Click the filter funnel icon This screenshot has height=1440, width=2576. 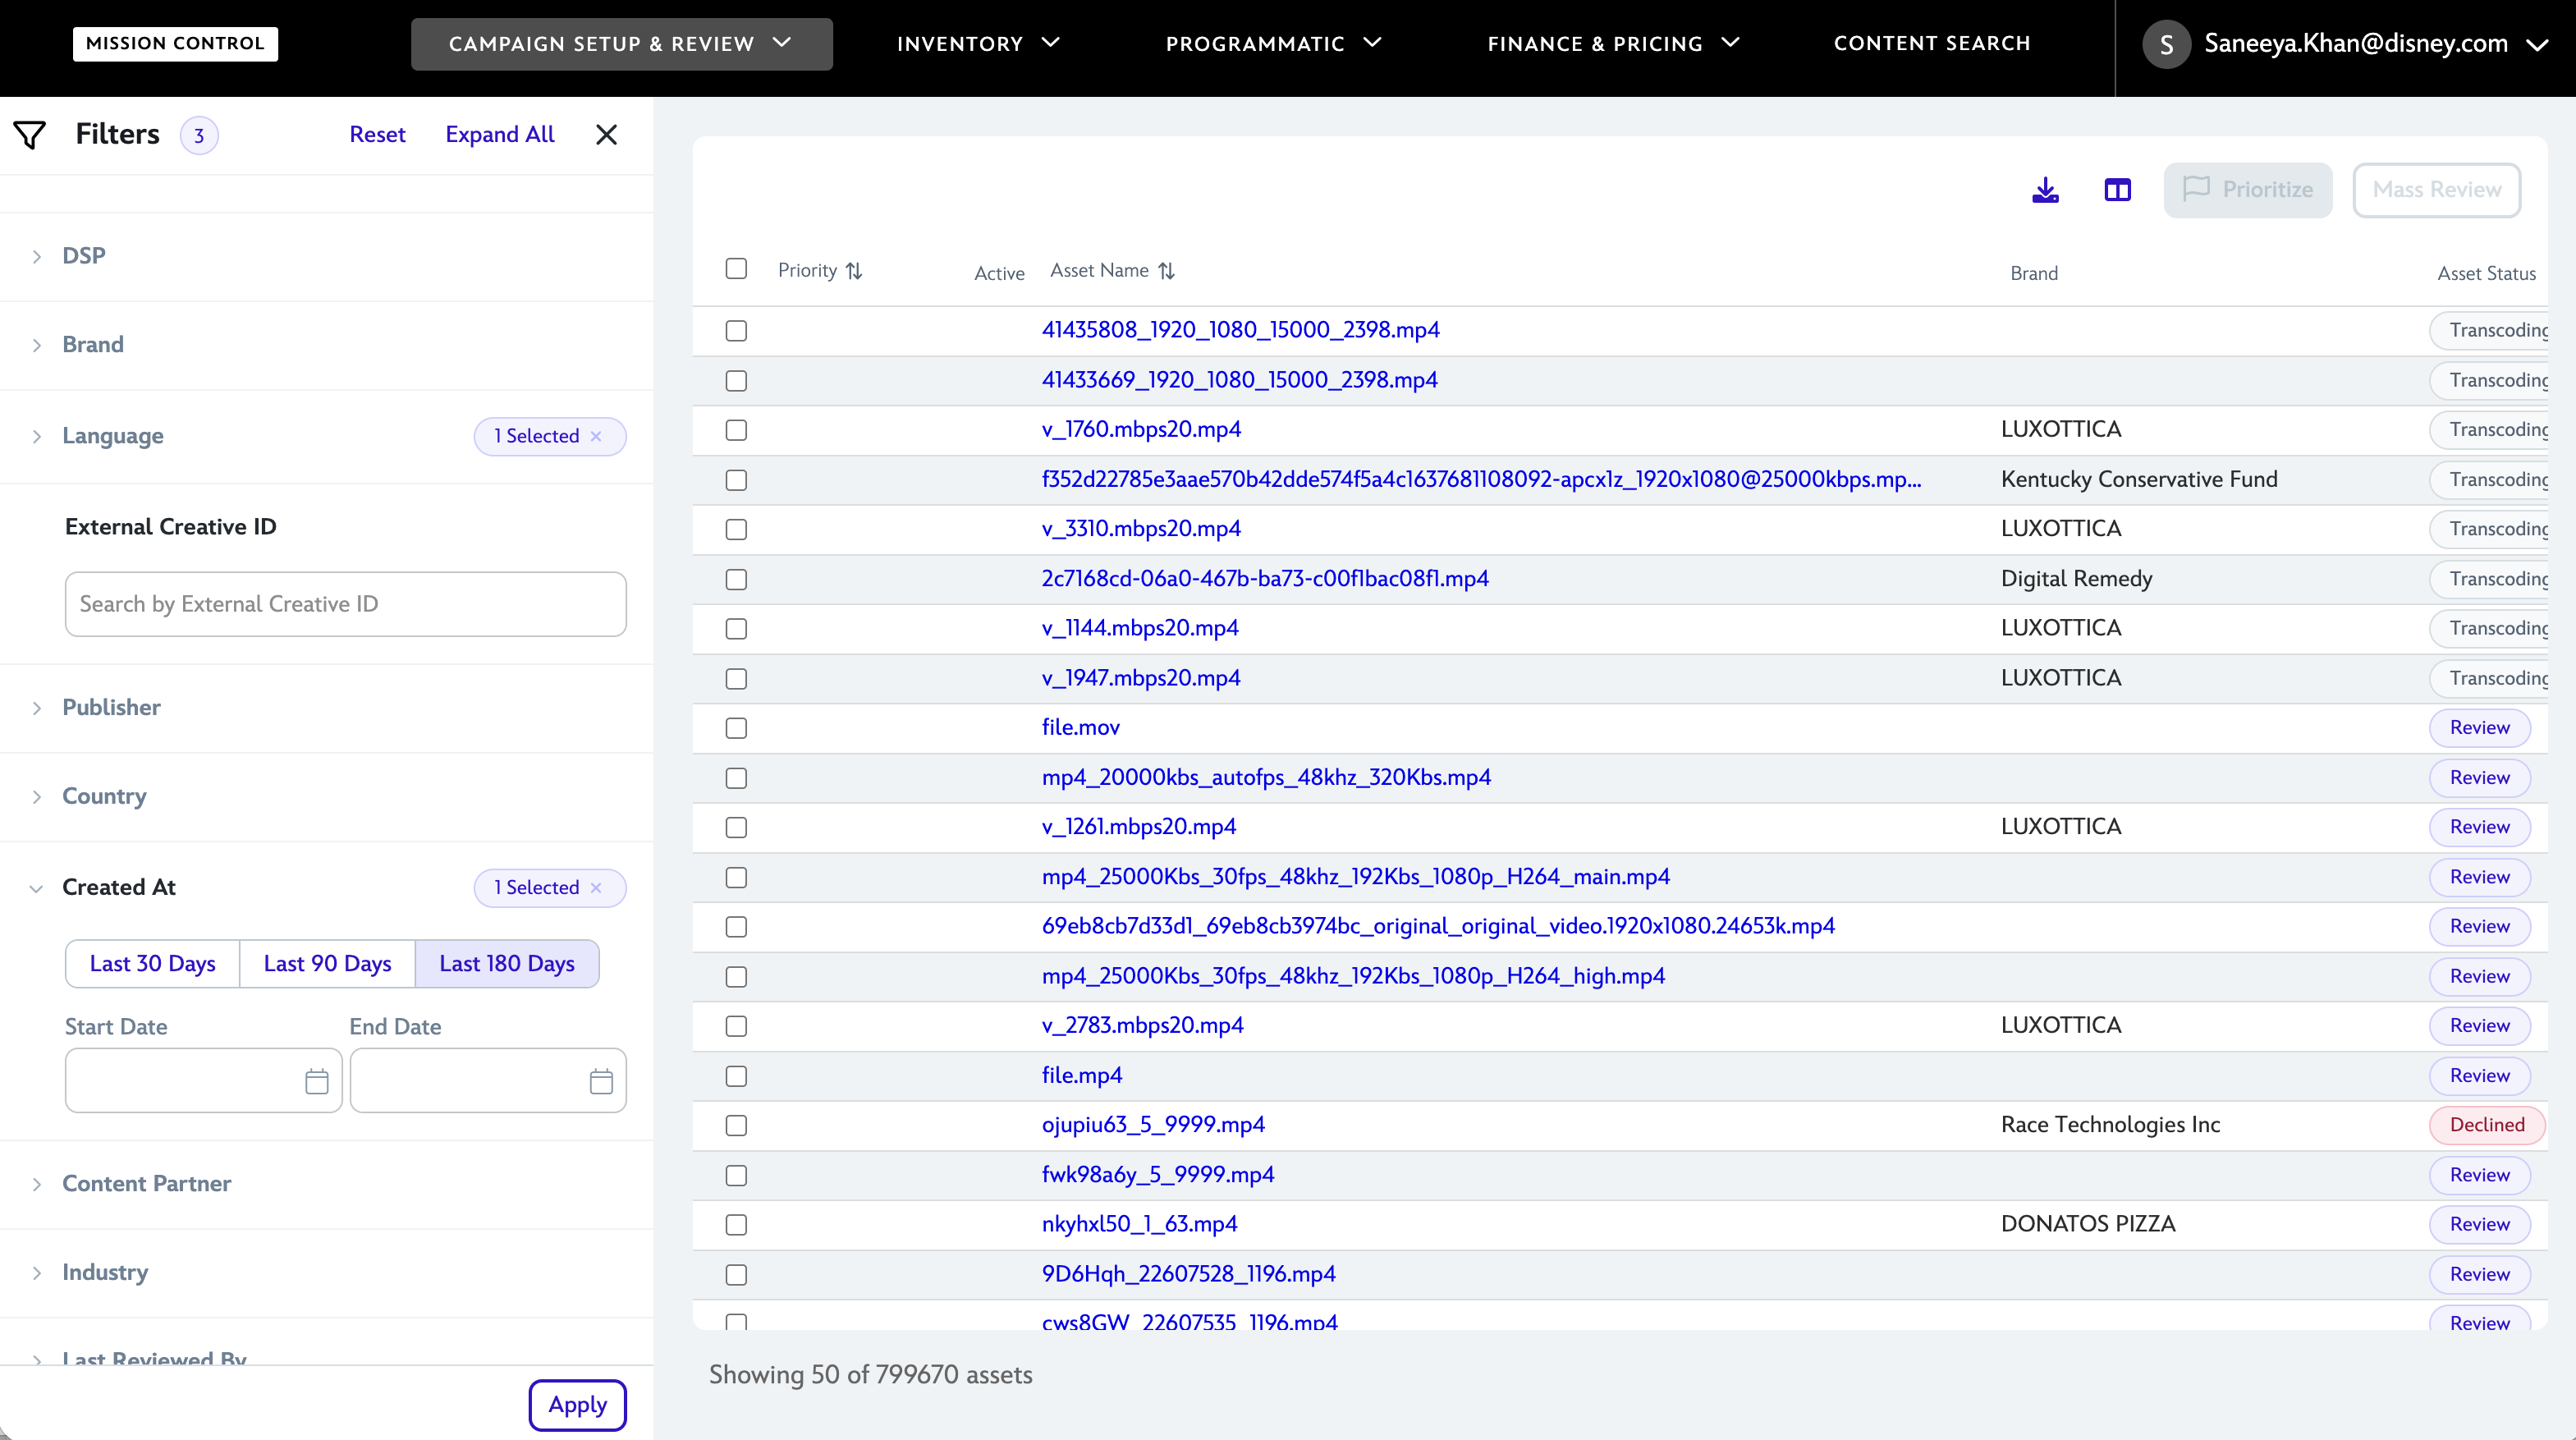pyautogui.click(x=30, y=135)
